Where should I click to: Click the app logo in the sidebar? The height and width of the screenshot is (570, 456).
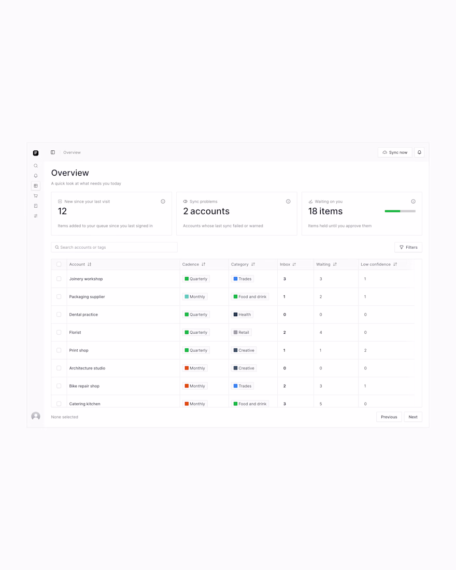36,153
